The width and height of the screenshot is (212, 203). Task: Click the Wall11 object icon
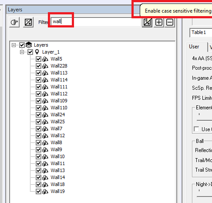(x=45, y=164)
